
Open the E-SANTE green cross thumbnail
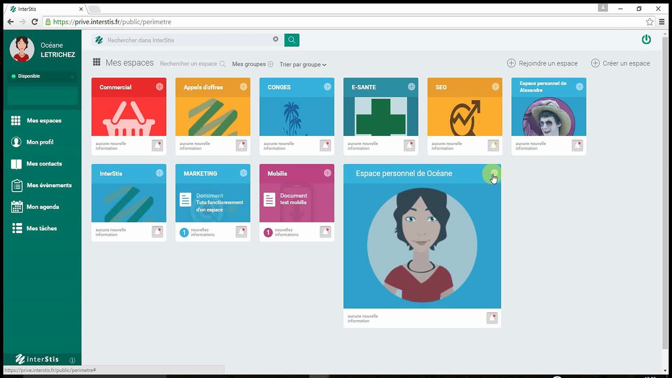381,116
